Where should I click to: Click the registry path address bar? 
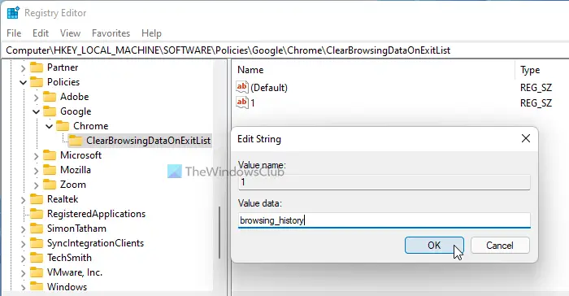(x=284, y=50)
